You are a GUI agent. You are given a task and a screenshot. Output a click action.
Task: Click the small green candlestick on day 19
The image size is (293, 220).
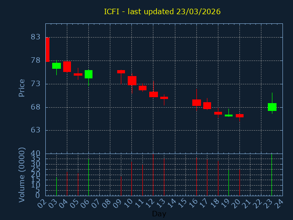click(228, 115)
